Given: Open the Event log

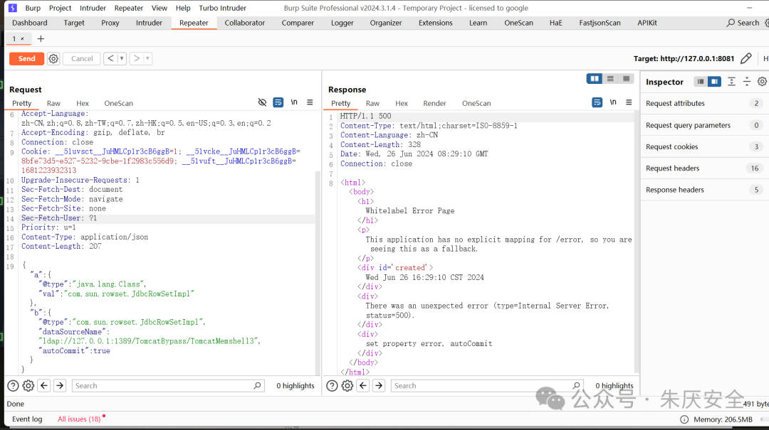Looking at the screenshot, I should [27, 419].
